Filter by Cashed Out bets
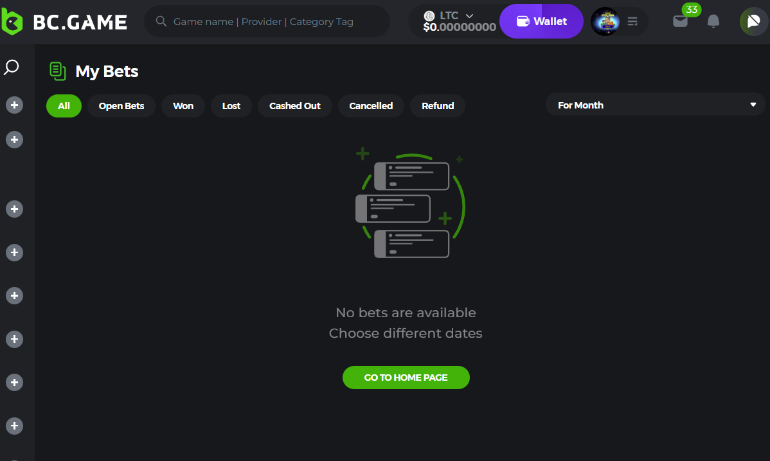The width and height of the screenshot is (770, 461). tap(294, 106)
